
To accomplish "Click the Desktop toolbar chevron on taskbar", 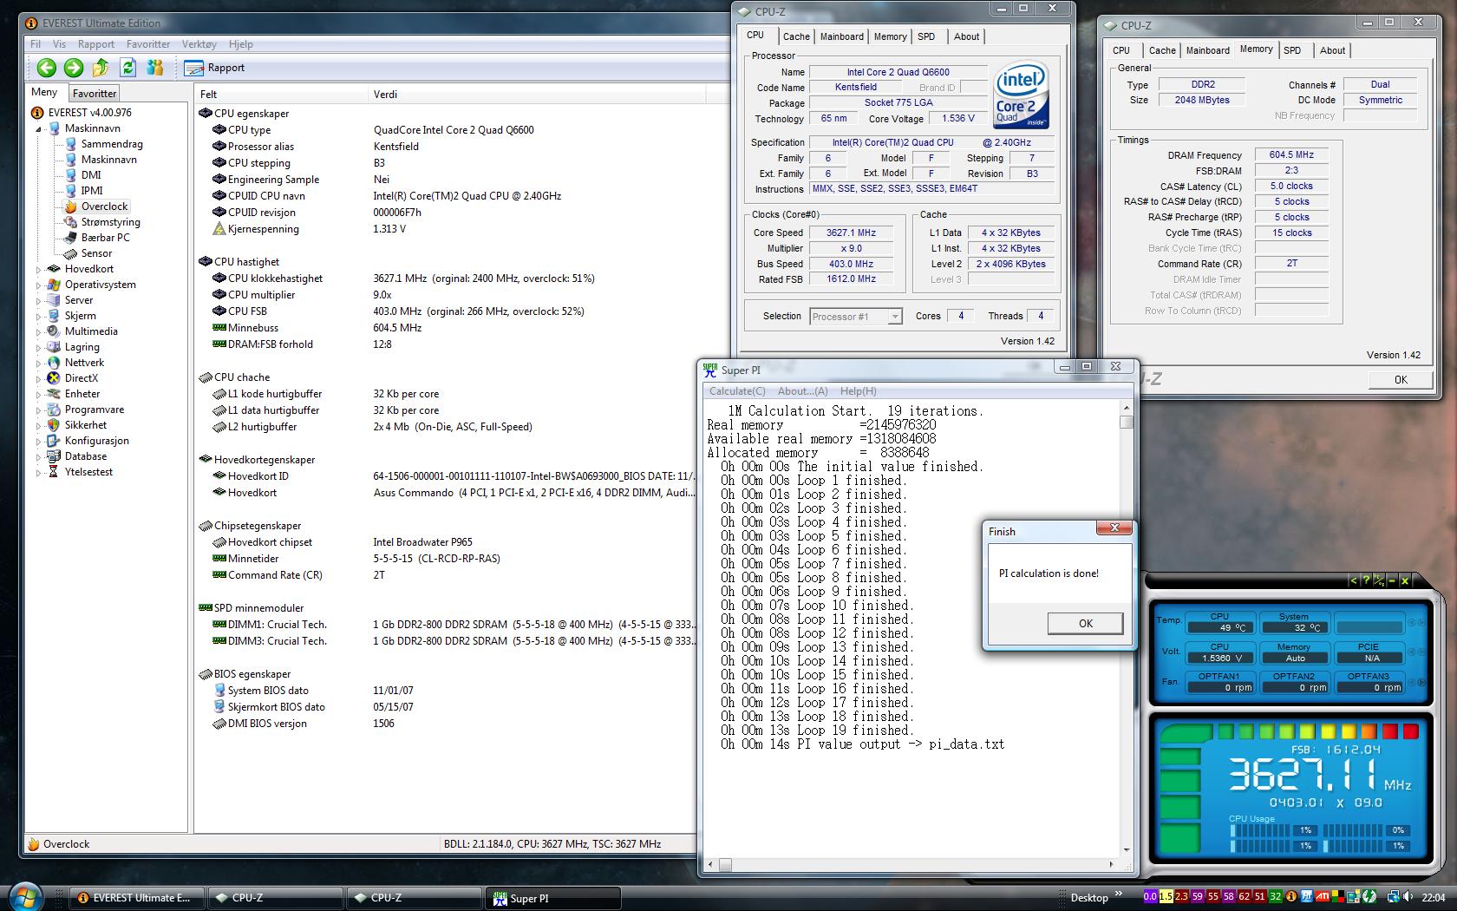I will click(x=1119, y=895).
